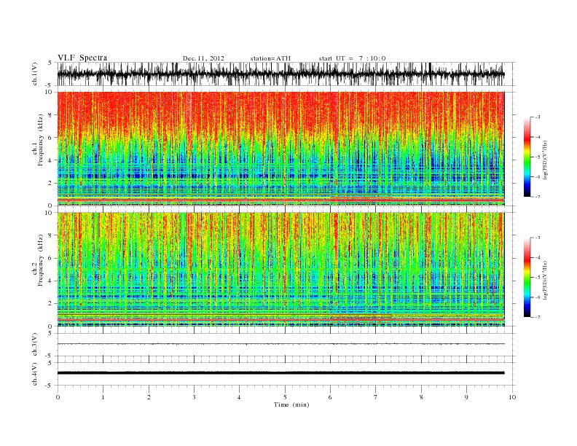Click time axis tick label "2"
Image resolution: width=577 pixels, height=446 pixels.
(x=149, y=397)
